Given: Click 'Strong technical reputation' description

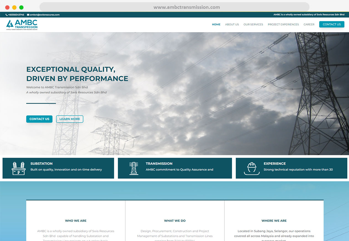Looking at the screenshot, I should point(298,170).
